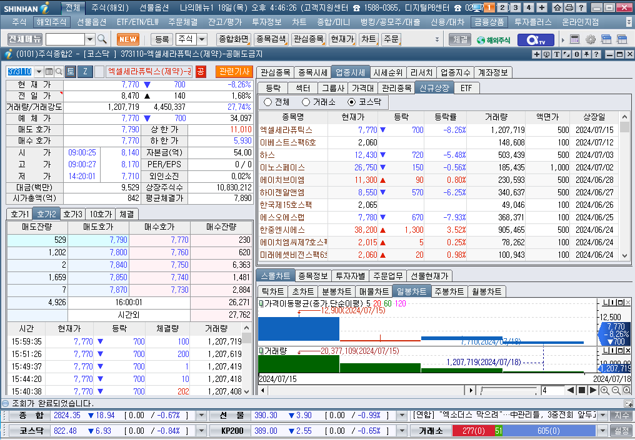Click the chart bar count field showing 4

[x=552, y=390]
